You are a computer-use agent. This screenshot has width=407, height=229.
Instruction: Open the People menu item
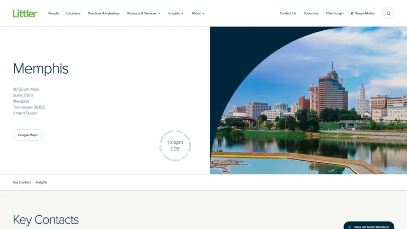pos(54,13)
